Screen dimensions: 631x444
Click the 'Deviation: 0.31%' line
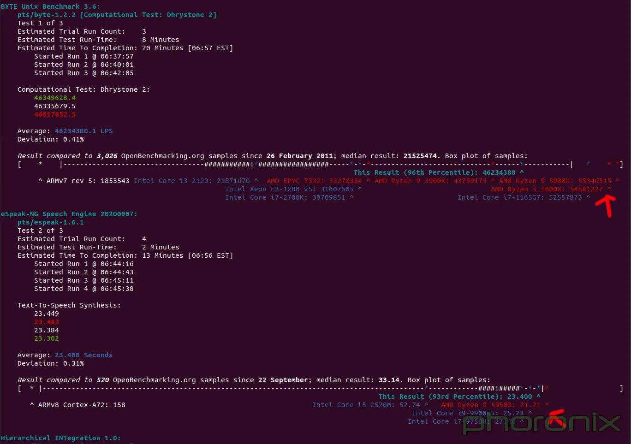pos(51,363)
